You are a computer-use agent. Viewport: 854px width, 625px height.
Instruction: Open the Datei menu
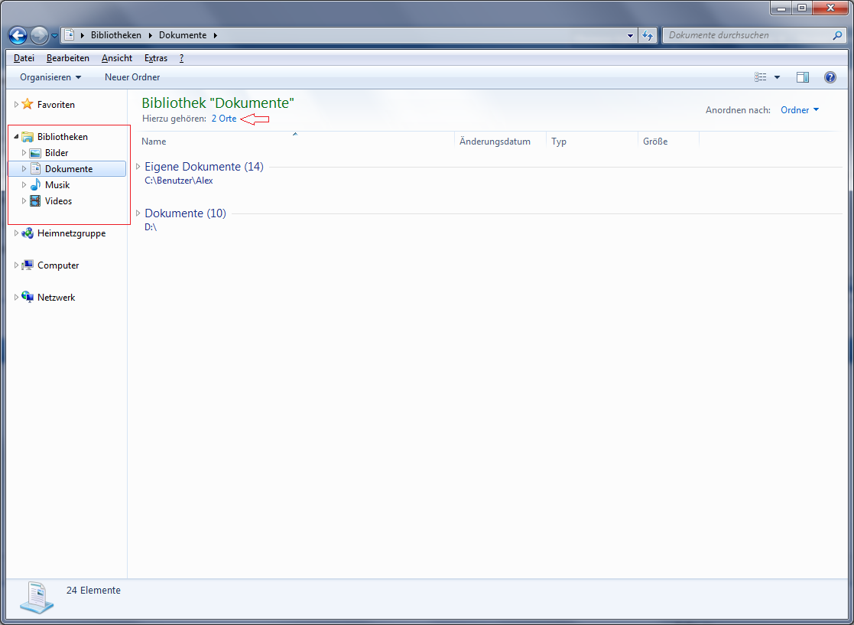click(x=24, y=58)
